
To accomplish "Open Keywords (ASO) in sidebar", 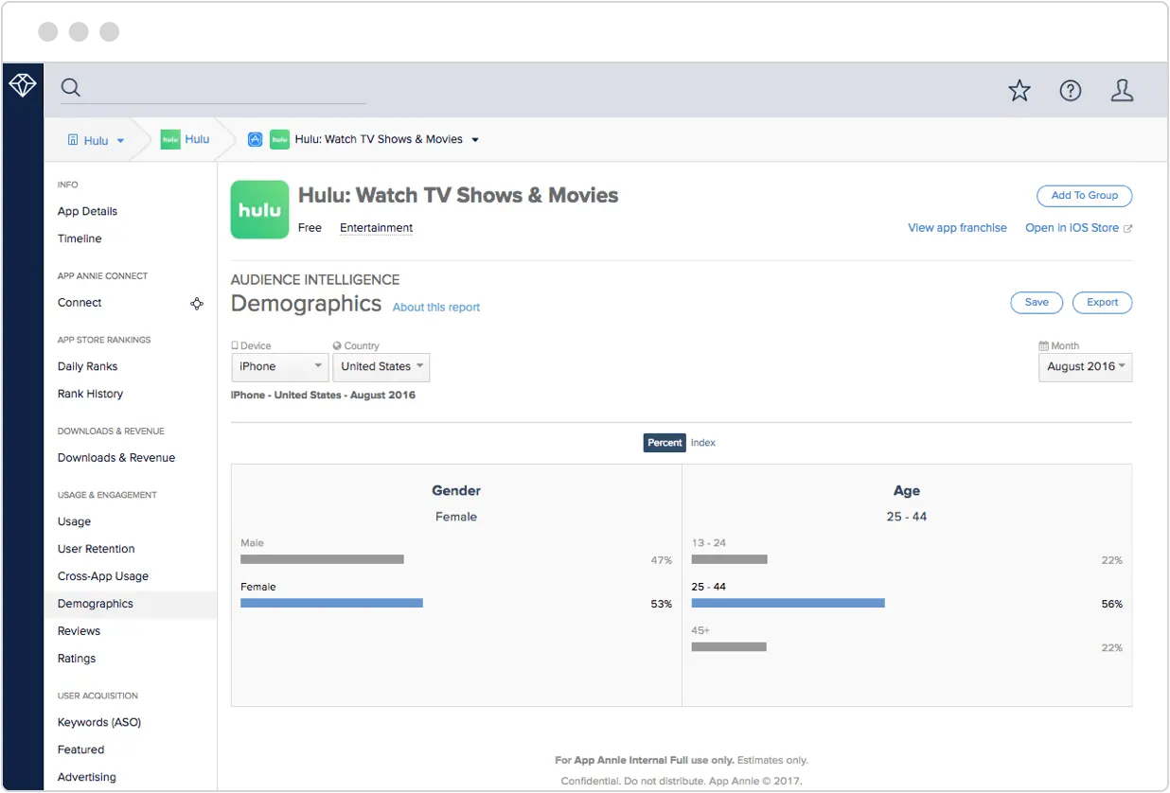I will coord(99,723).
